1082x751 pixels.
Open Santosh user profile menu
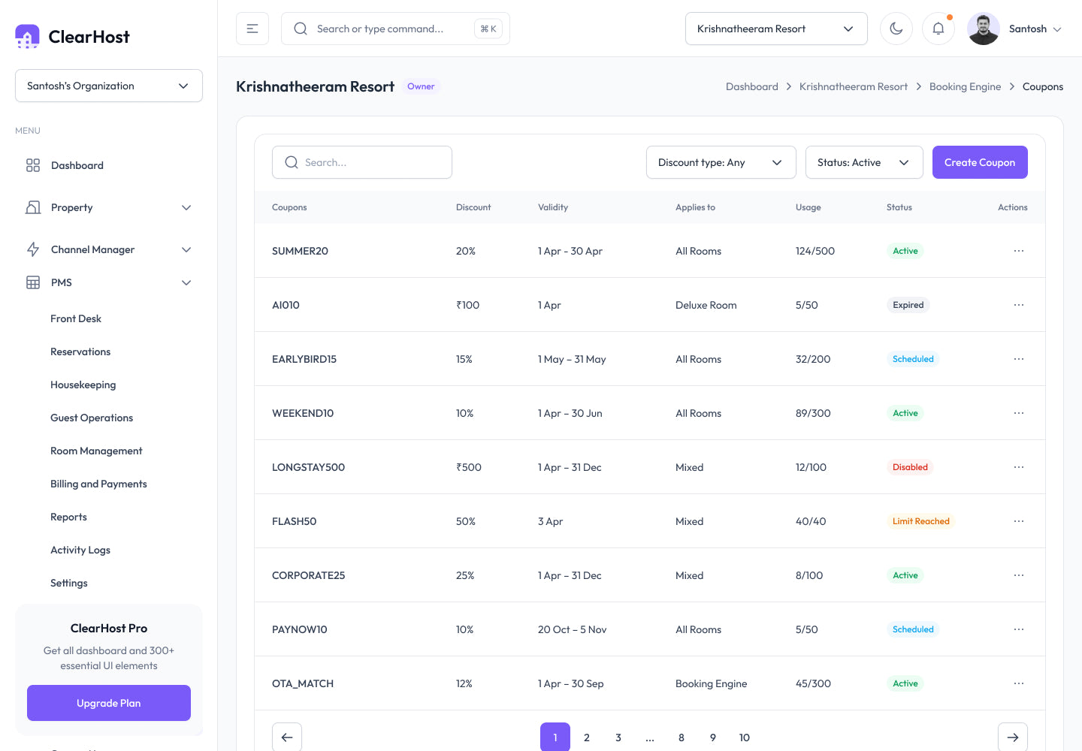1015,29
